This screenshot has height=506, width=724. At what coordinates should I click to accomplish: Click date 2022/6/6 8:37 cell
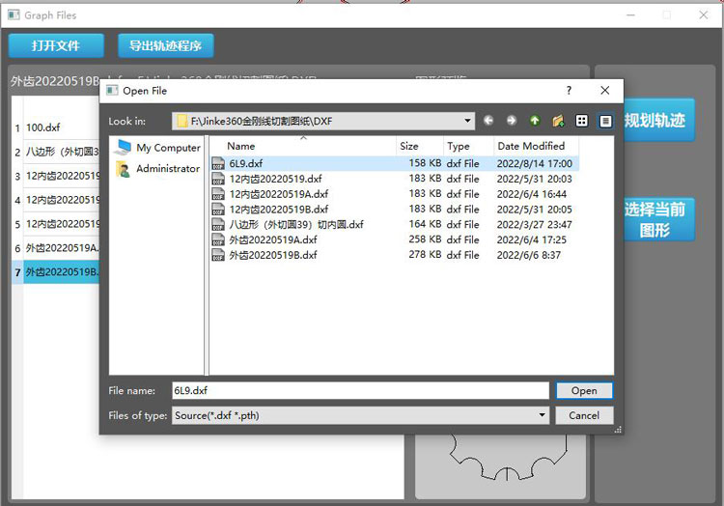click(529, 255)
